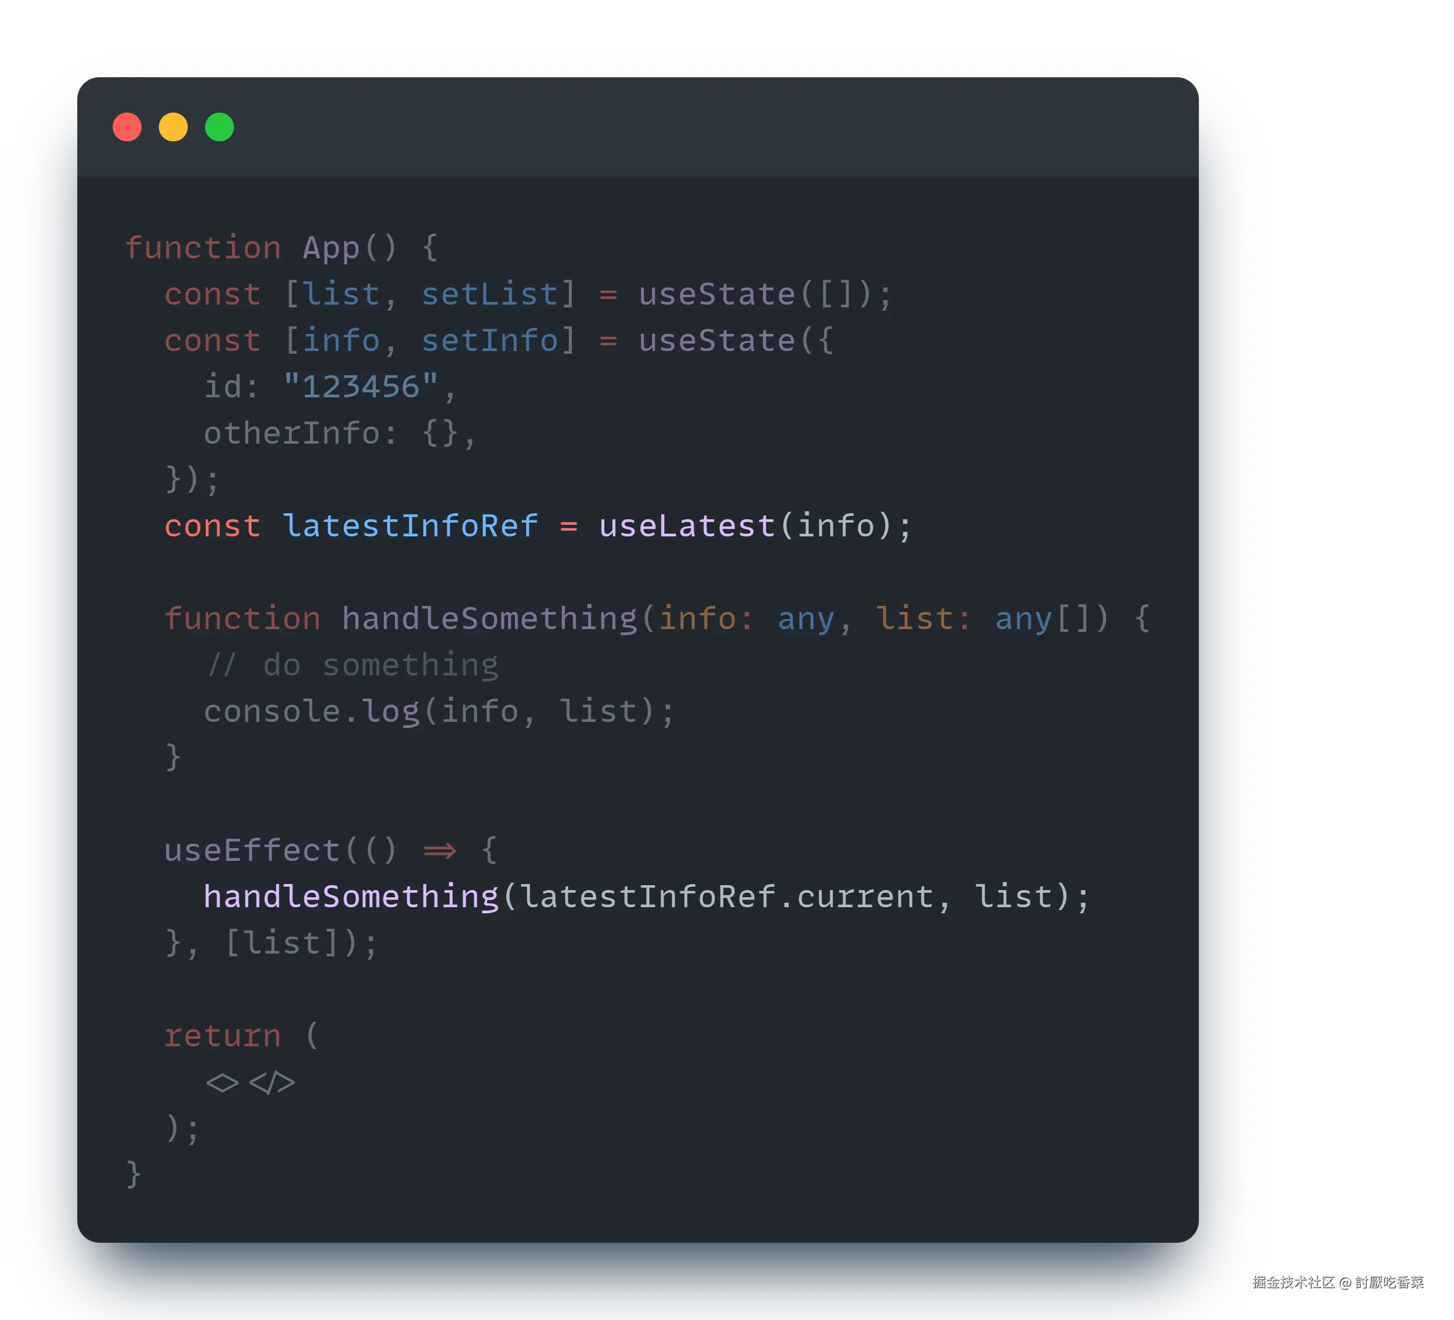Click the "123456" string literal
This screenshot has height=1320, width=1454.
pyautogui.click(x=360, y=386)
